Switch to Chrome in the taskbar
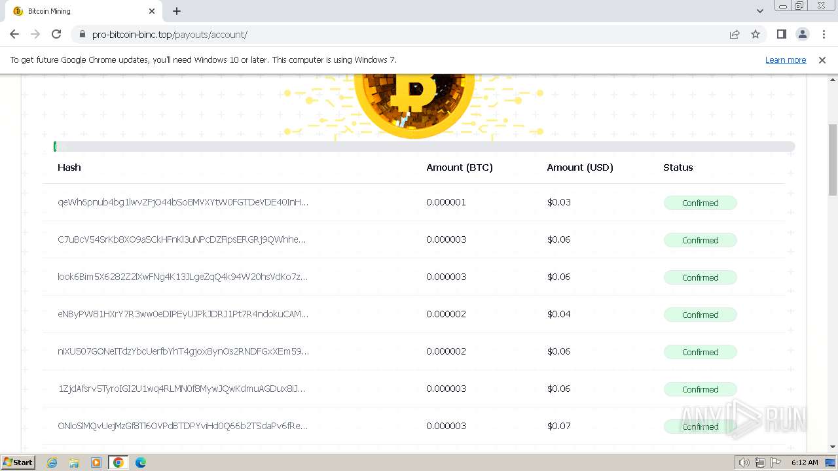 [x=118, y=462]
